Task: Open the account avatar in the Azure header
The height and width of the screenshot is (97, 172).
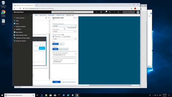Action: (138, 12)
